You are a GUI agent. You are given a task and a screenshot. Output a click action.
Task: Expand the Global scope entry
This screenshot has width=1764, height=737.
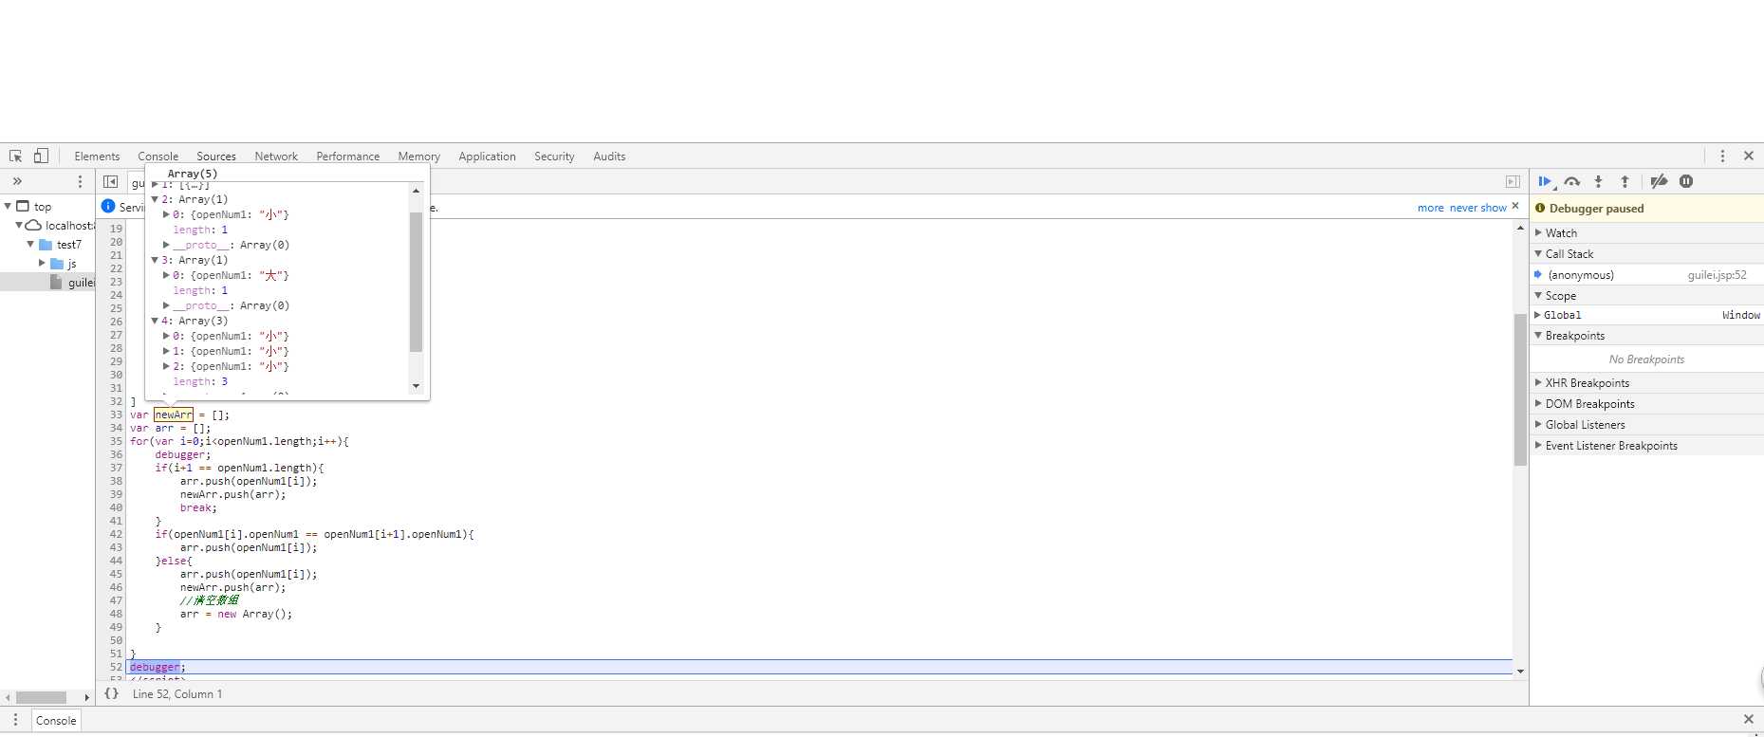click(1537, 315)
